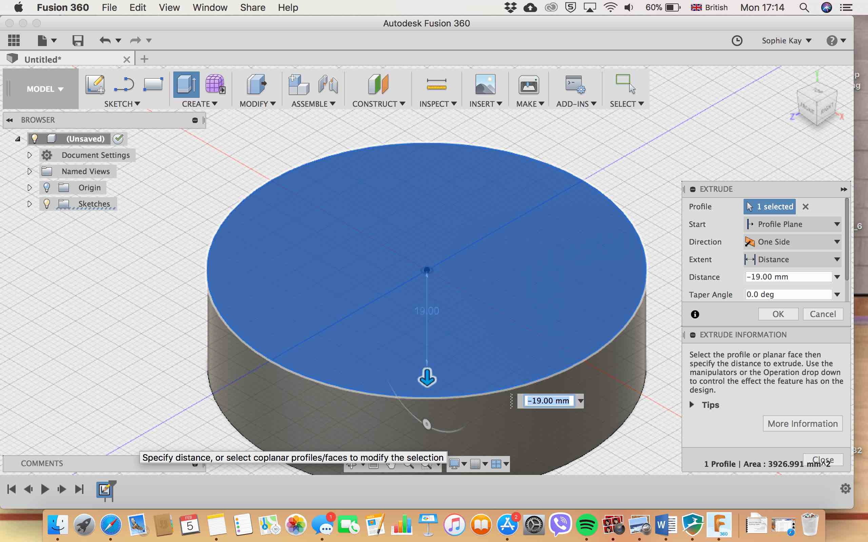Expand the Tips section
868x542 pixels.
[692, 405]
